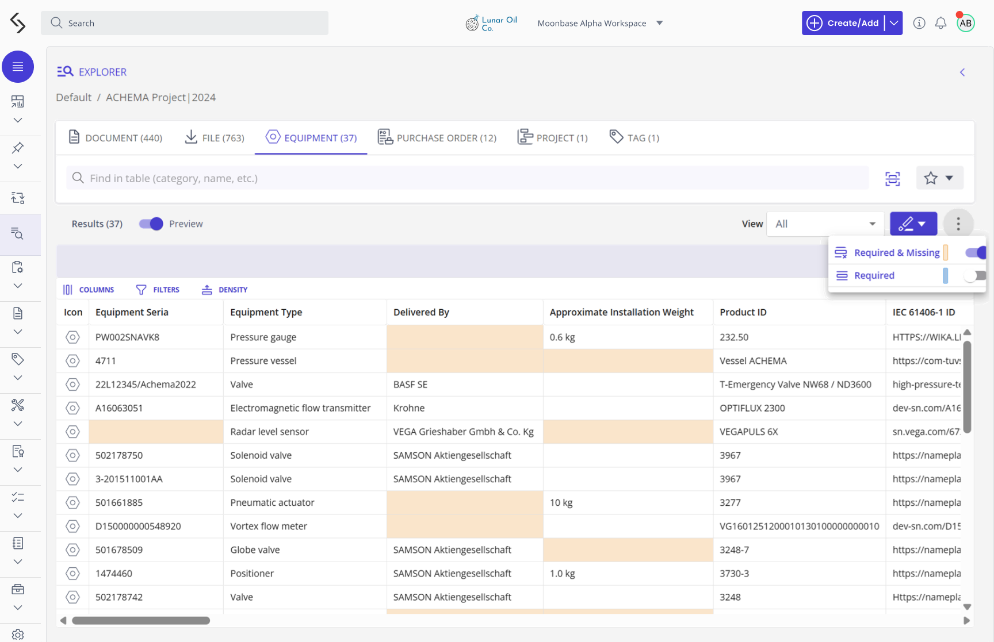Expand the chevron under the tag icon
The width and height of the screenshot is (994, 642).
tap(18, 378)
